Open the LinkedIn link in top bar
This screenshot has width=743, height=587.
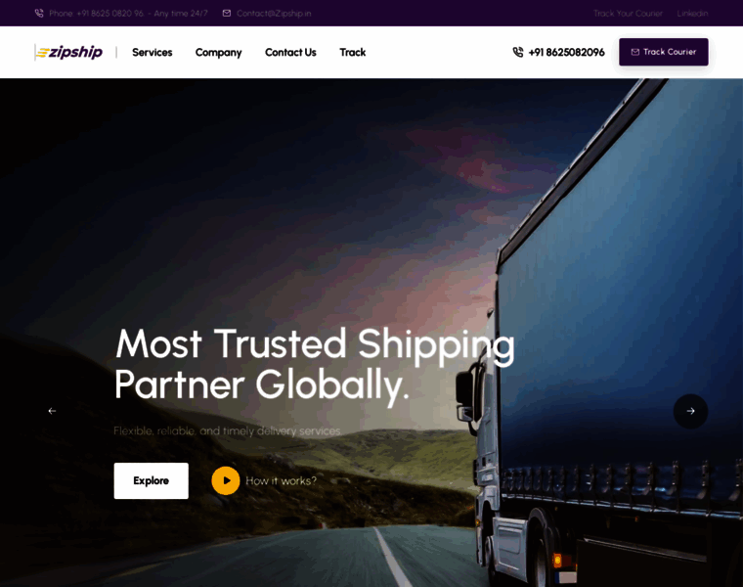point(692,14)
